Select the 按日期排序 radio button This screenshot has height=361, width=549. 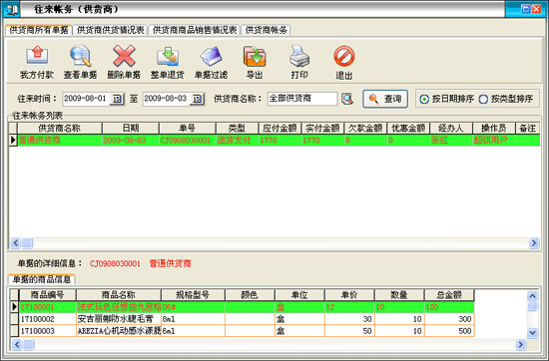[x=424, y=100]
